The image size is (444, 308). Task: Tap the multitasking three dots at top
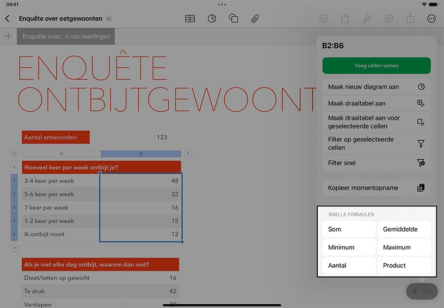222,4
